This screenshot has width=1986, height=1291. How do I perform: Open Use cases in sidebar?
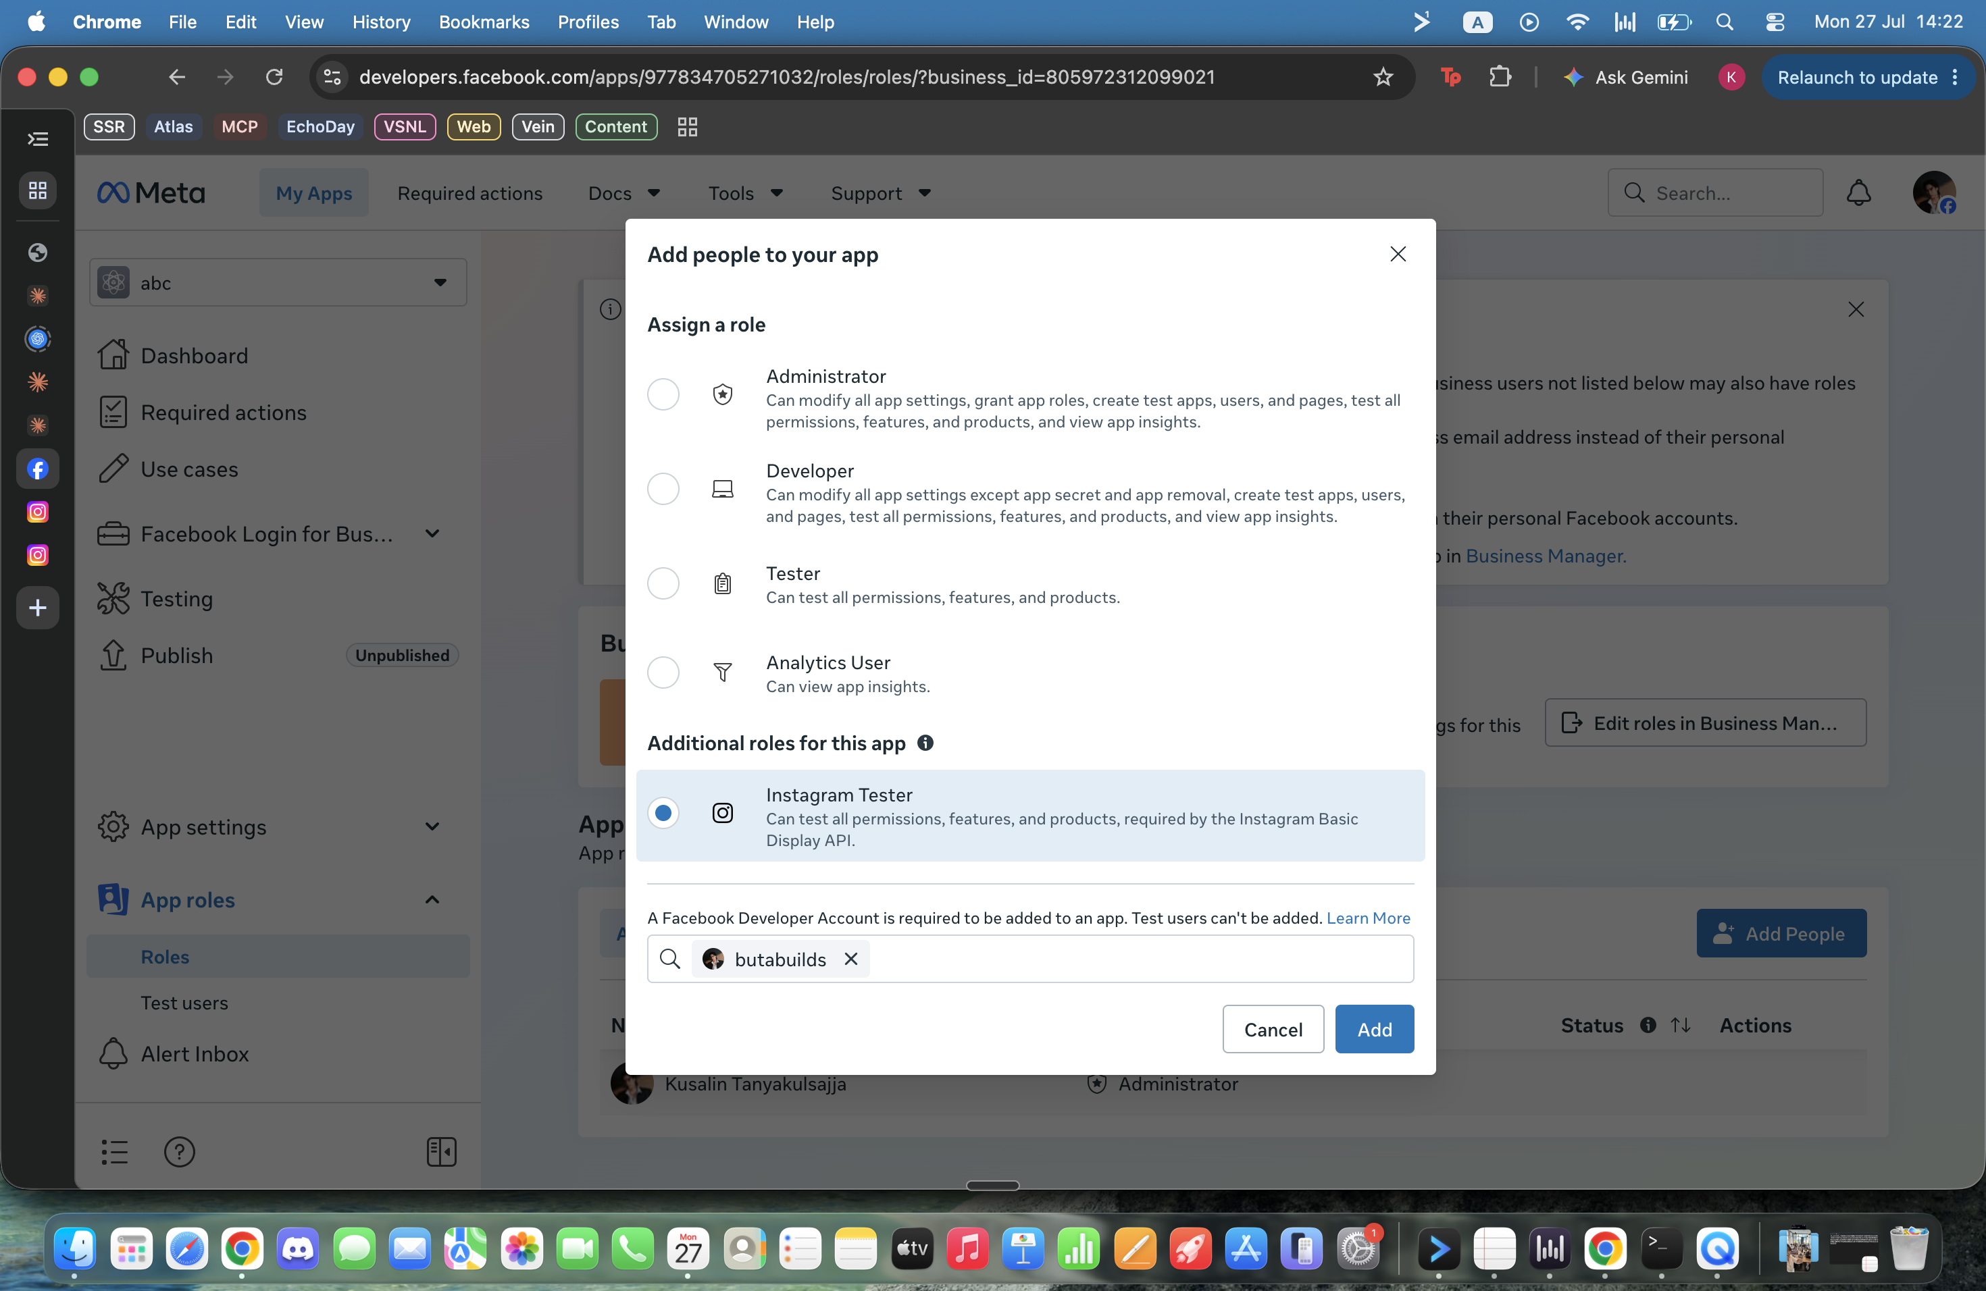pyautogui.click(x=169, y=469)
